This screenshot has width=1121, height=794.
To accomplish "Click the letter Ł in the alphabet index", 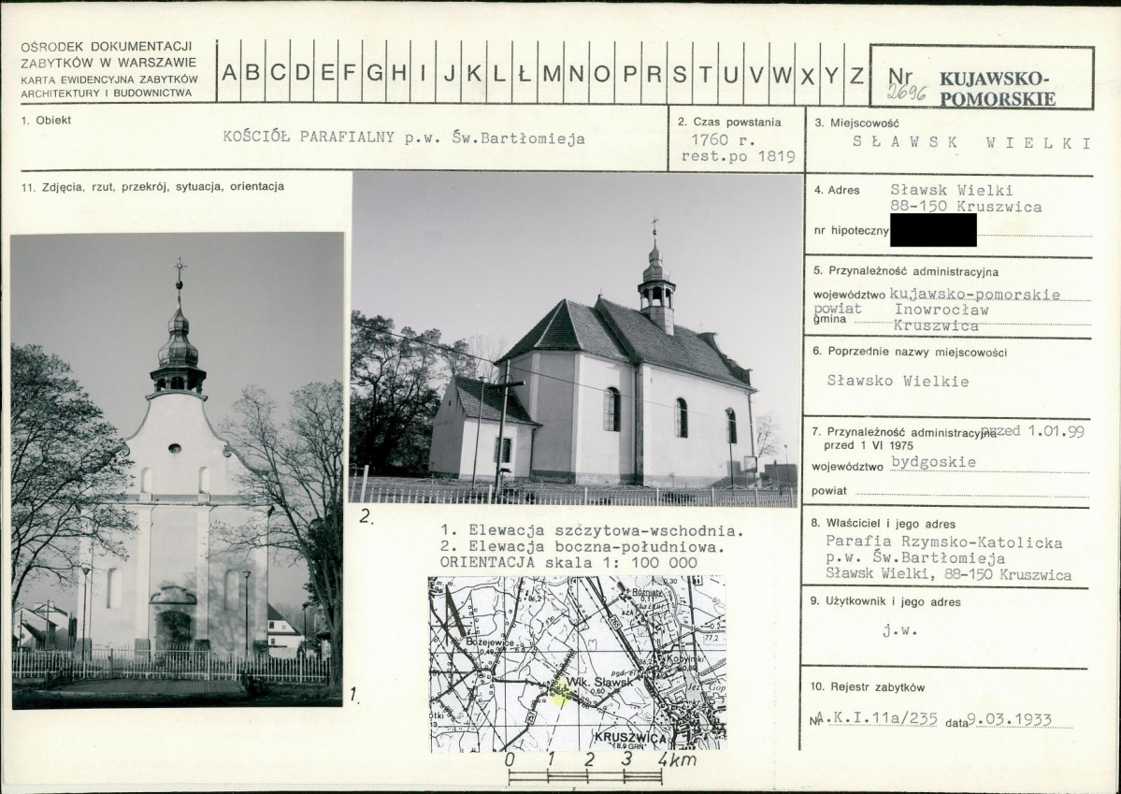I will click(x=525, y=72).
